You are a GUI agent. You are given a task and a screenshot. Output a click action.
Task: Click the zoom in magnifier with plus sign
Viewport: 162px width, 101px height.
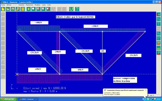(38, 9)
